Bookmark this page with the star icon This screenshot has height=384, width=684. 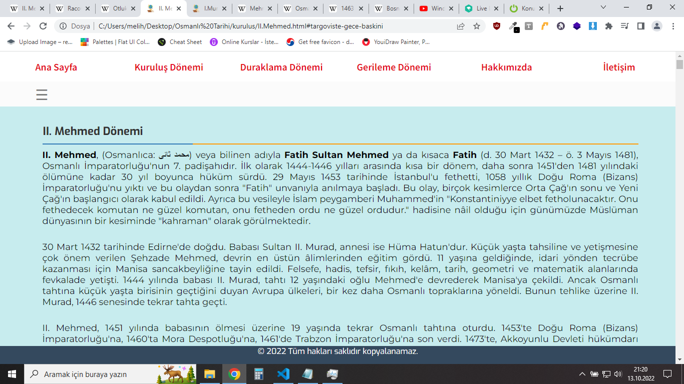click(x=477, y=26)
